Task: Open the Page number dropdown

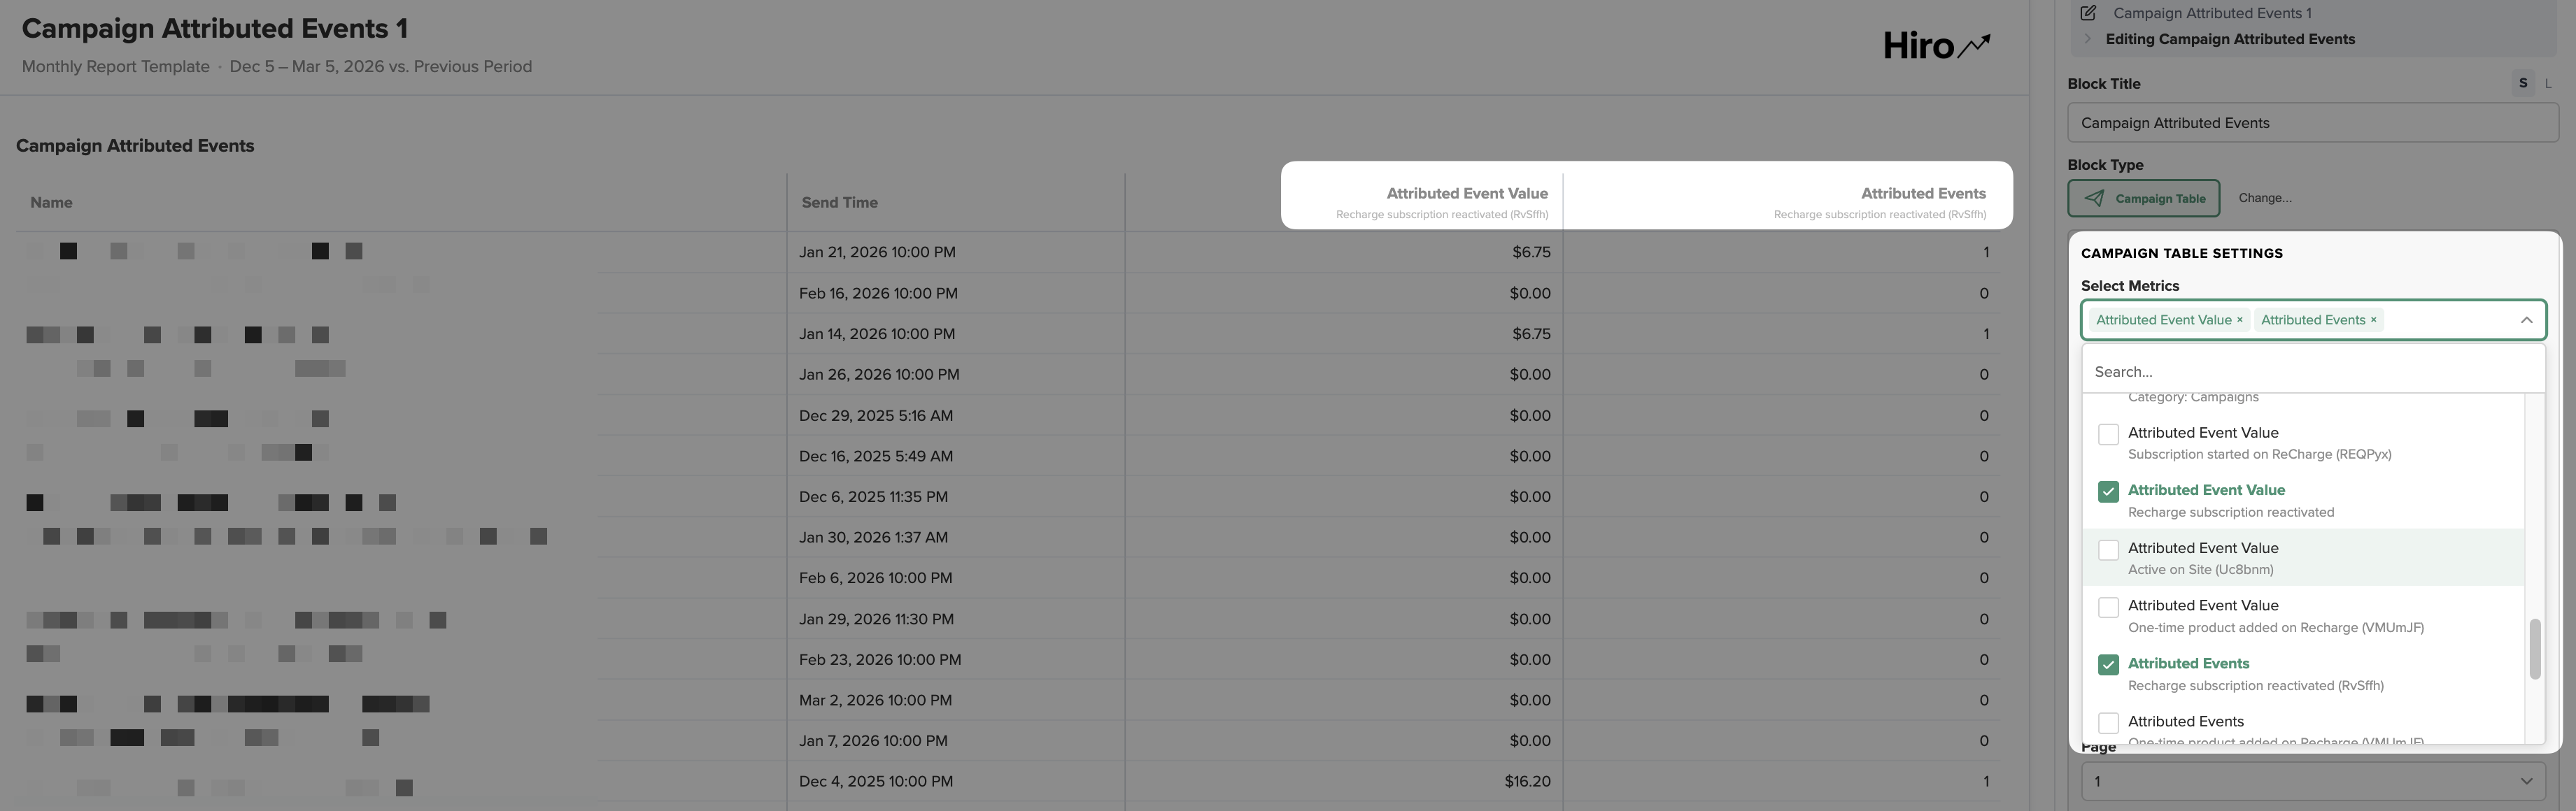Action: (2313, 781)
